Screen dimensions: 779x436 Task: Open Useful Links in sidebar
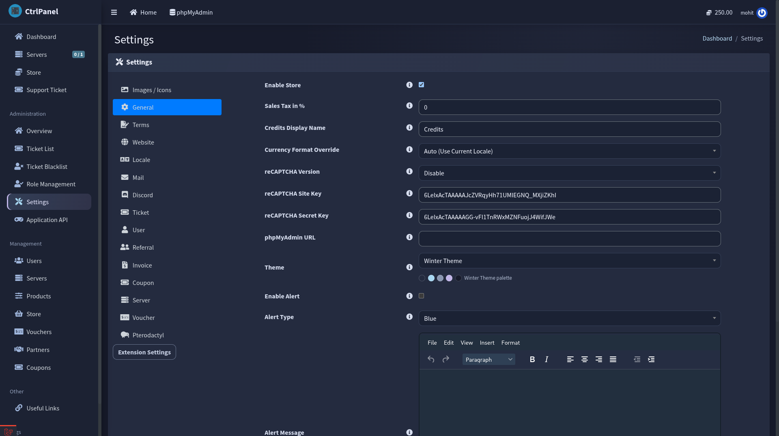(x=49, y=408)
